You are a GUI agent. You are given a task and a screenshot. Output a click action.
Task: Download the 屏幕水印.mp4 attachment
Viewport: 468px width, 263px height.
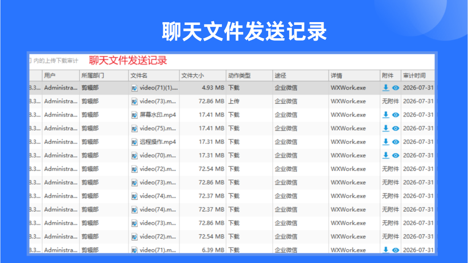pyautogui.click(x=386, y=115)
